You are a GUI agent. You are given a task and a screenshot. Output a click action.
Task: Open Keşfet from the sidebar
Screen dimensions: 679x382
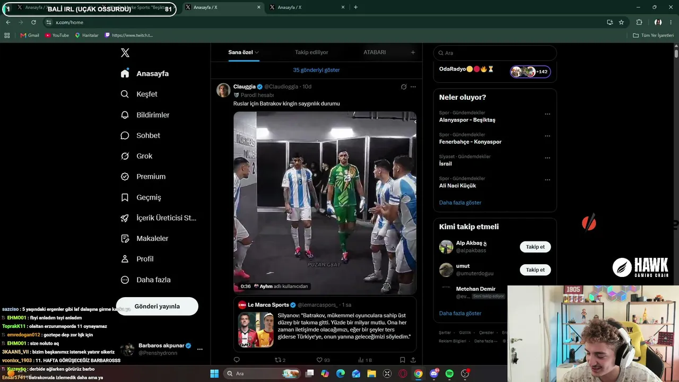(x=139, y=94)
